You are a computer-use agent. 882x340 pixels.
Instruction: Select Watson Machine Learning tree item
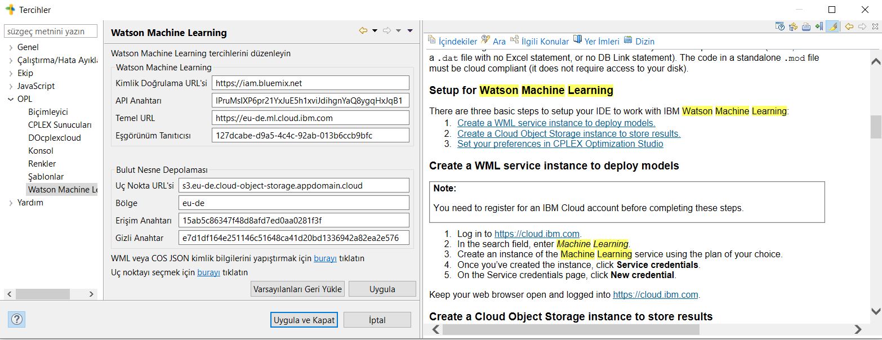63,190
